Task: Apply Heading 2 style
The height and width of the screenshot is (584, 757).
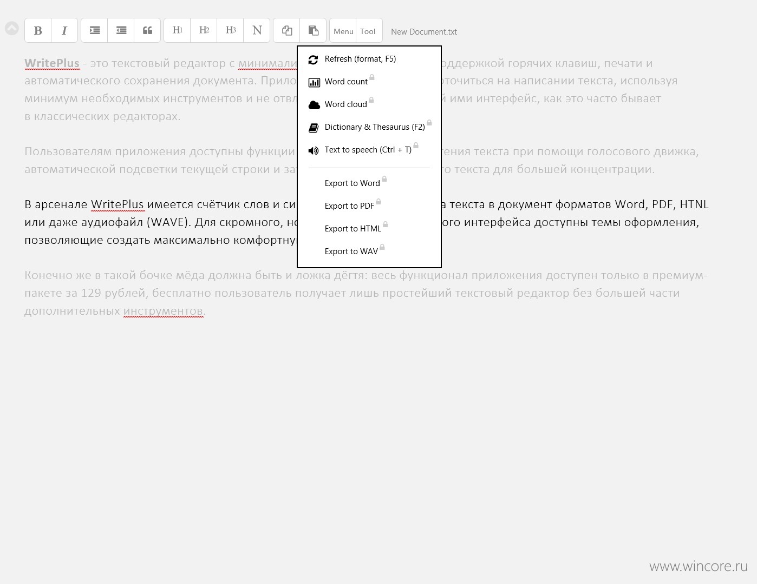Action: tap(204, 30)
